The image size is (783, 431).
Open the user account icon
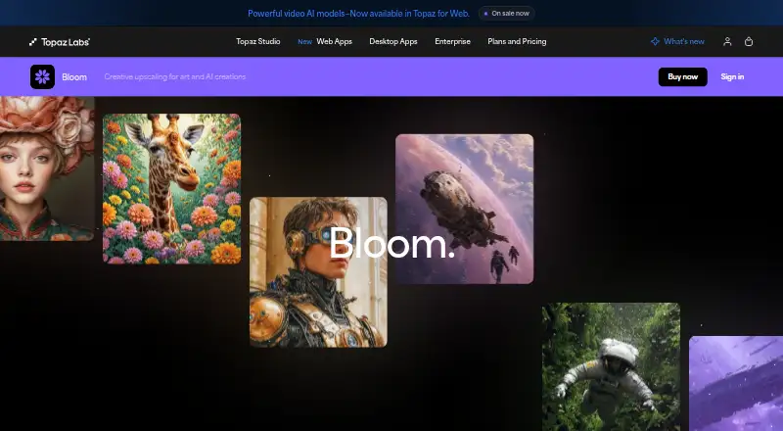pos(727,41)
